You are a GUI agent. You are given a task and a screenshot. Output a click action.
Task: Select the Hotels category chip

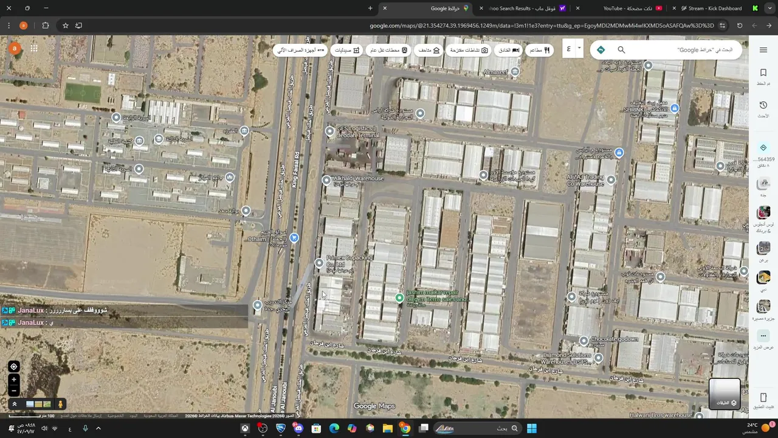(509, 50)
